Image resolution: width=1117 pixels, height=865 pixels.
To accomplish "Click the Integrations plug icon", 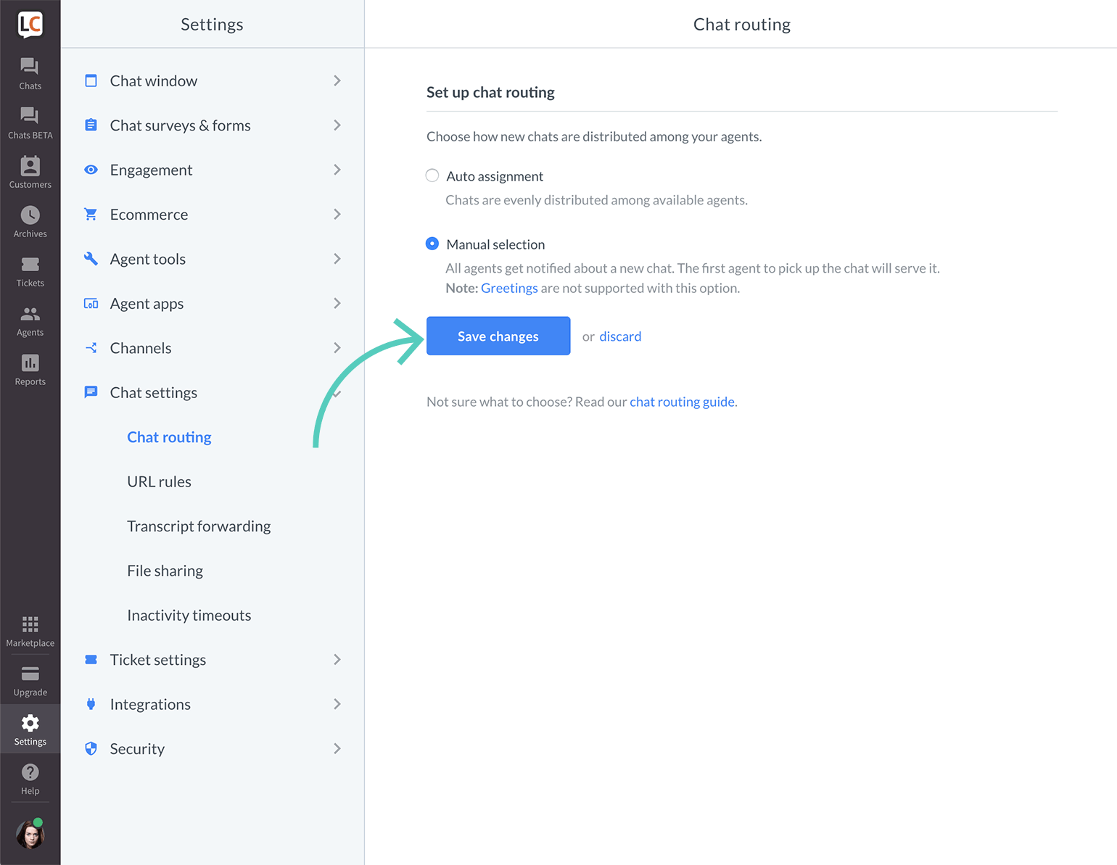I will pyautogui.click(x=91, y=704).
